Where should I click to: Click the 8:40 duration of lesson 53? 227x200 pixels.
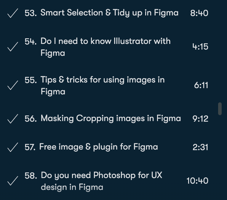click(199, 13)
